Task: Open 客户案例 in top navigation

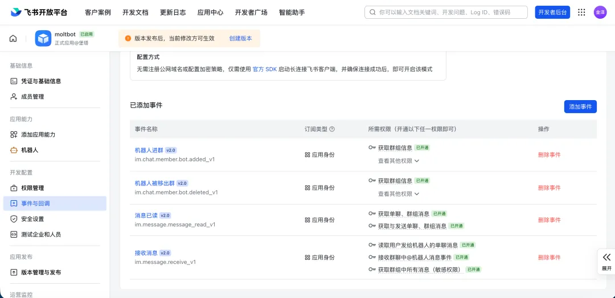Action: [98, 12]
